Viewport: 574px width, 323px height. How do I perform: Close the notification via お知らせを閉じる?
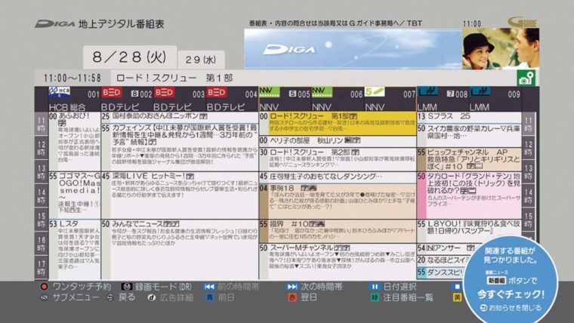(511, 308)
